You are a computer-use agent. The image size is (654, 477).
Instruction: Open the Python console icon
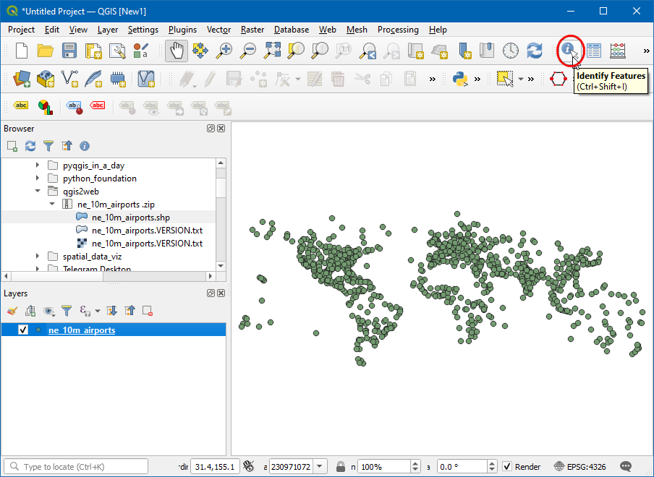coord(459,79)
